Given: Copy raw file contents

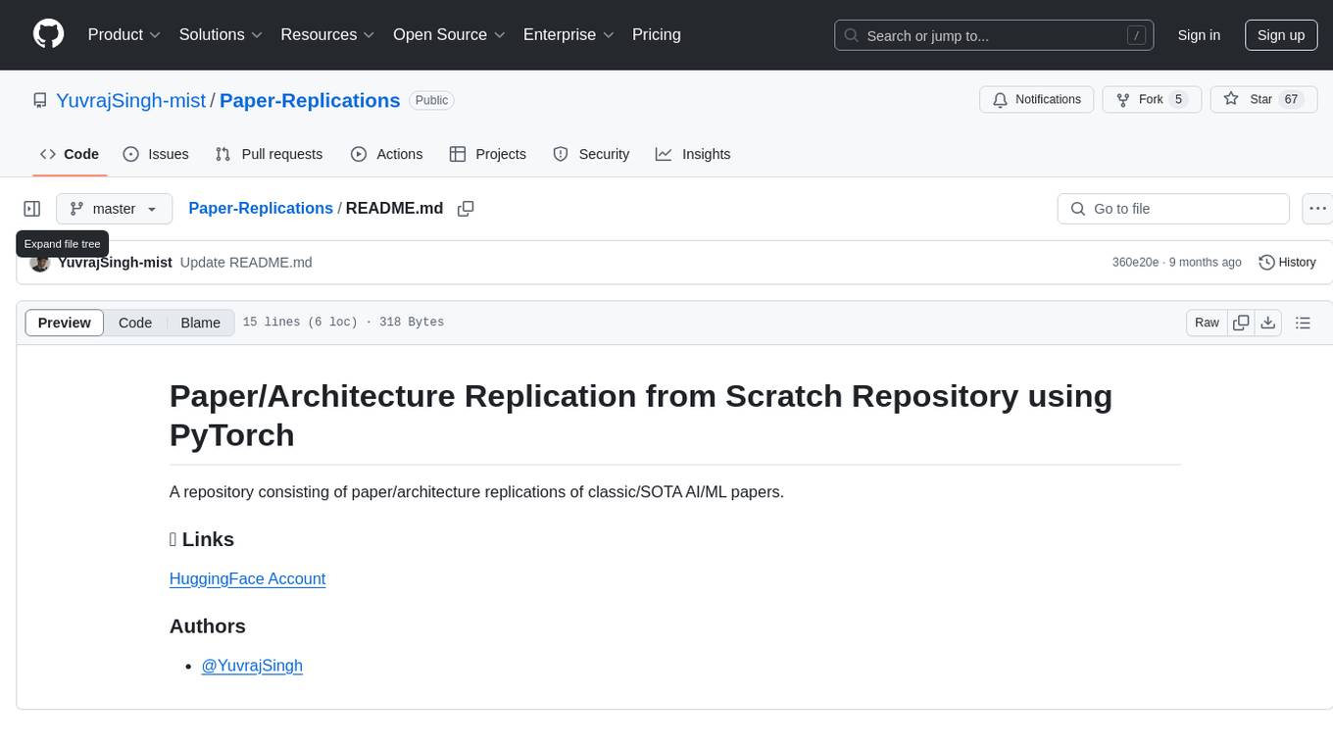Looking at the screenshot, I should click(1241, 323).
